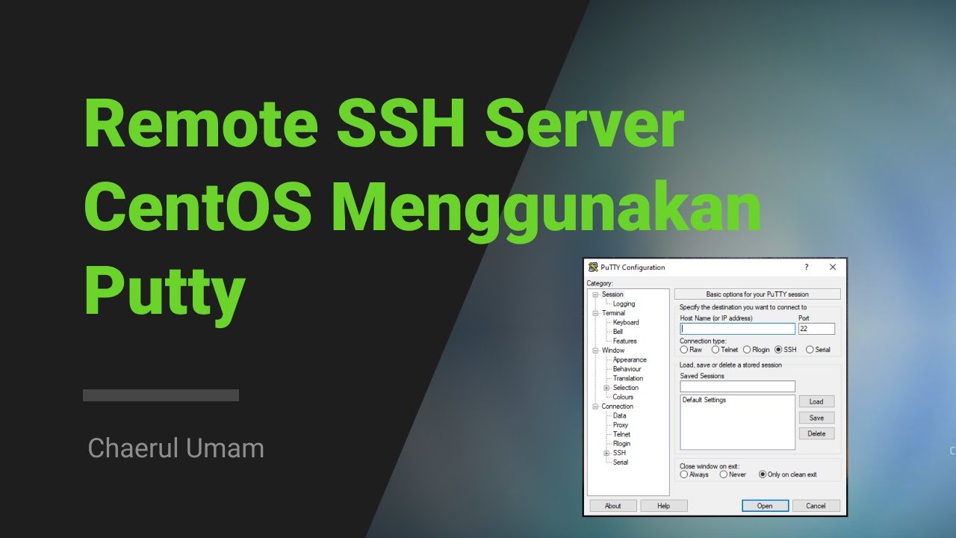Open the Appearance category
The height and width of the screenshot is (538, 956).
pyautogui.click(x=630, y=360)
